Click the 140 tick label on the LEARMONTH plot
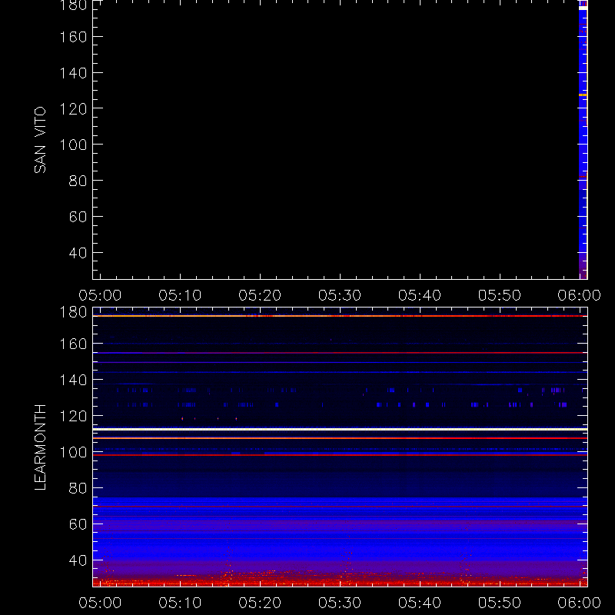Image resolution: width=615 pixels, height=615 pixels. [x=73, y=380]
